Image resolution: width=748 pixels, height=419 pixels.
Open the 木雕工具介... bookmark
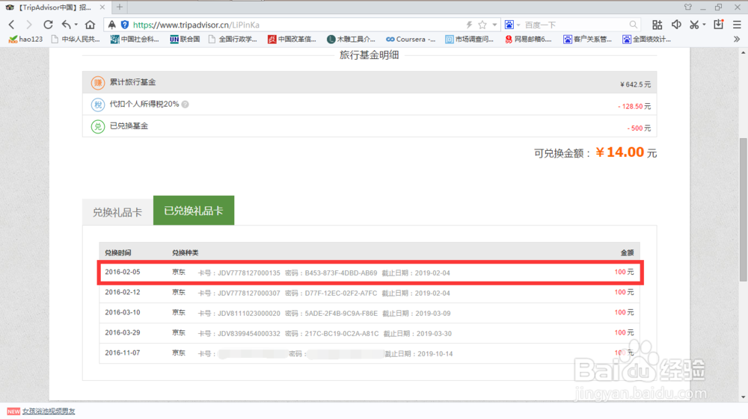(x=351, y=39)
